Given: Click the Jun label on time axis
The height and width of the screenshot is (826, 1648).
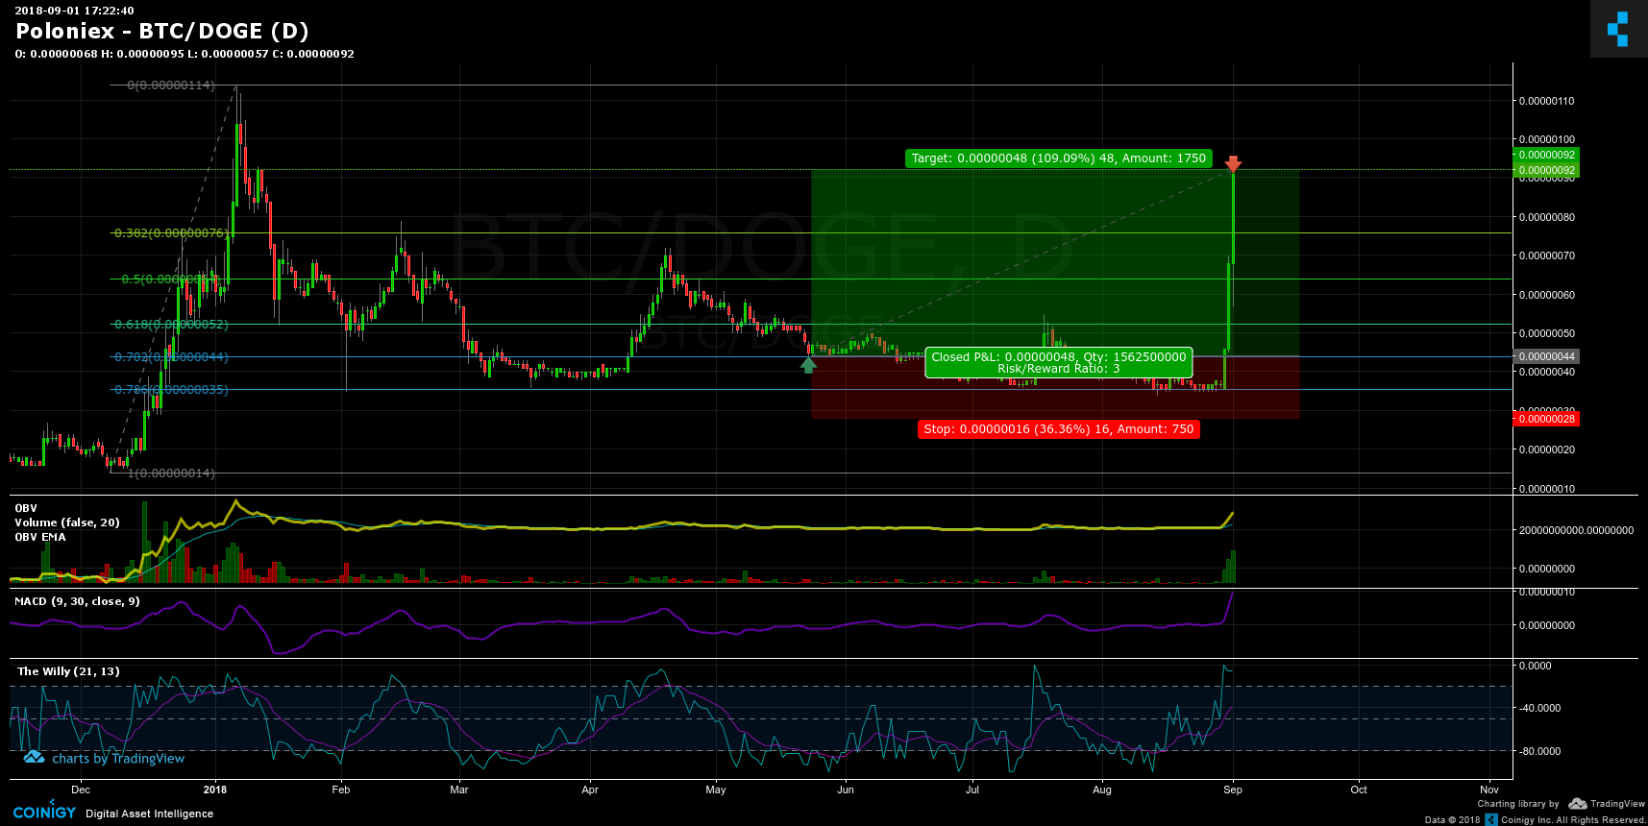Looking at the screenshot, I should coord(846,790).
